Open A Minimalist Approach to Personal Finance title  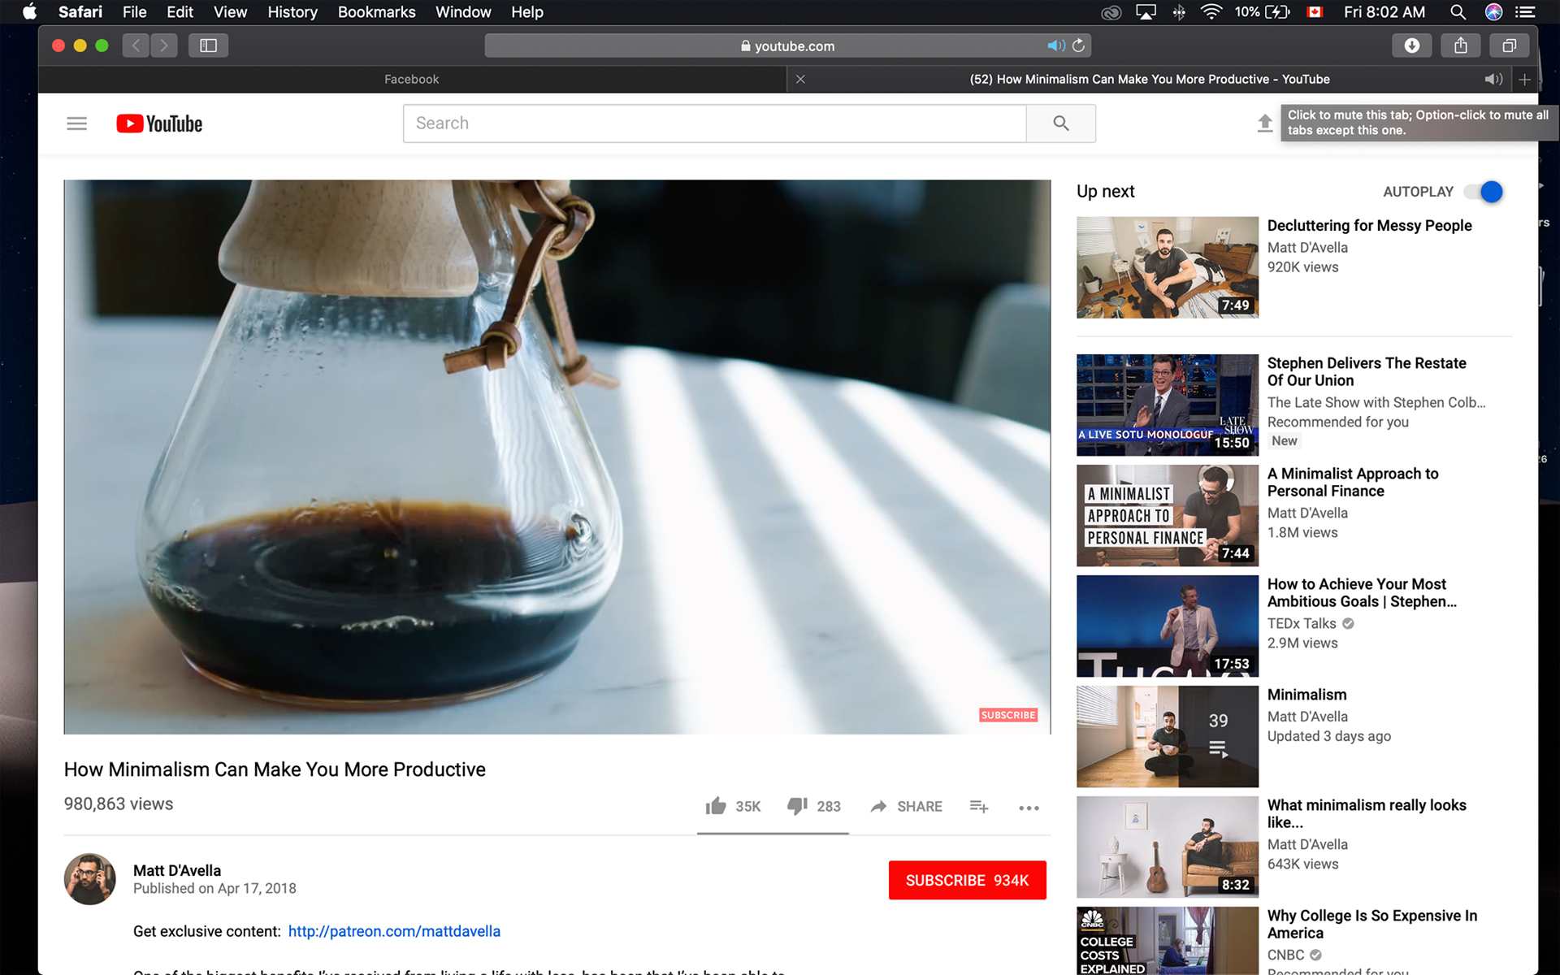(x=1352, y=483)
